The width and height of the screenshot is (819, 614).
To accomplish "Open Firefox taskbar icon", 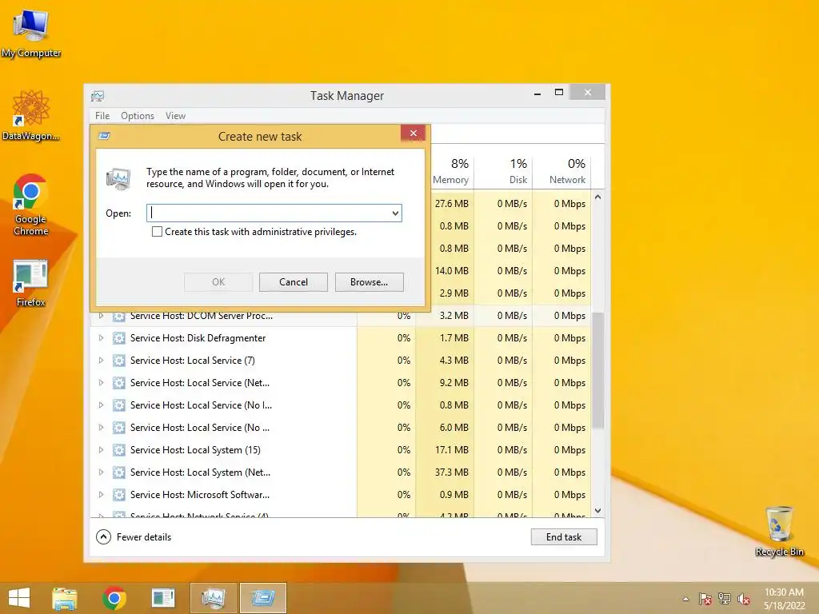I will point(163,598).
